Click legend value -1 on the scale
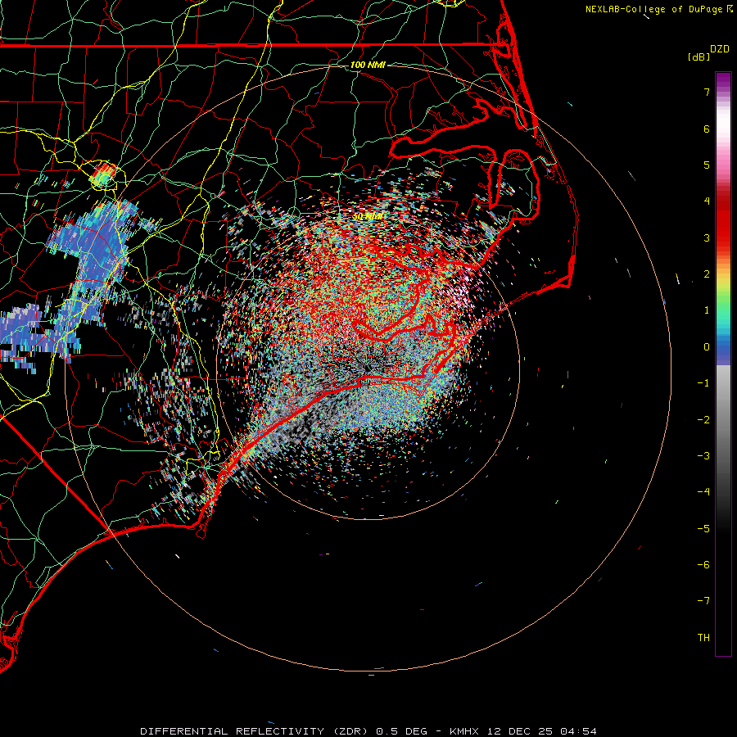Image resolution: width=737 pixels, height=737 pixels. 703,383
